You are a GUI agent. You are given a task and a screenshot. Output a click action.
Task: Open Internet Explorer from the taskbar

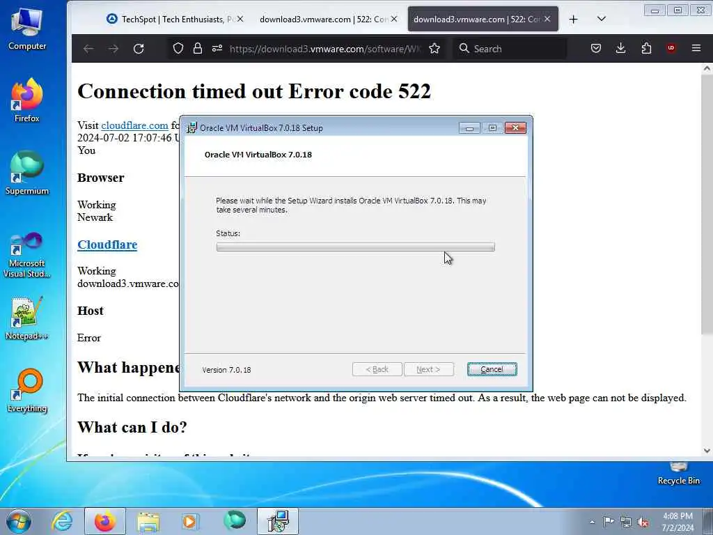tap(62, 521)
